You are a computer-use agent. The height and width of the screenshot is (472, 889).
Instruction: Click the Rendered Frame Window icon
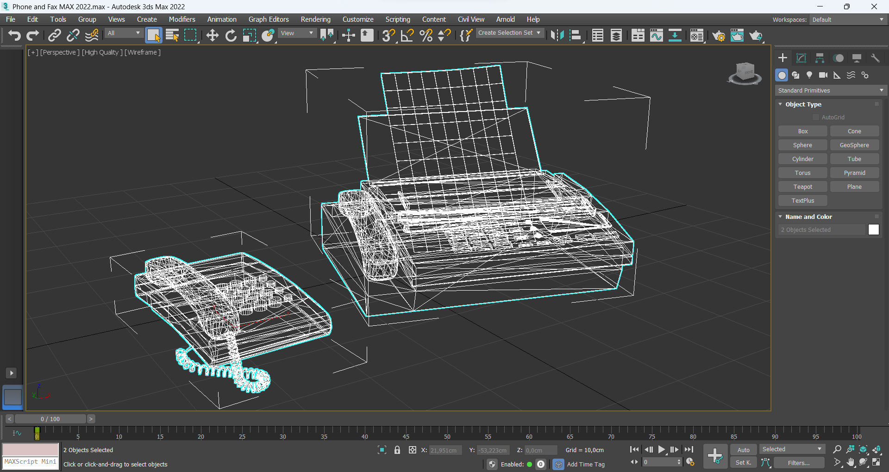point(737,36)
